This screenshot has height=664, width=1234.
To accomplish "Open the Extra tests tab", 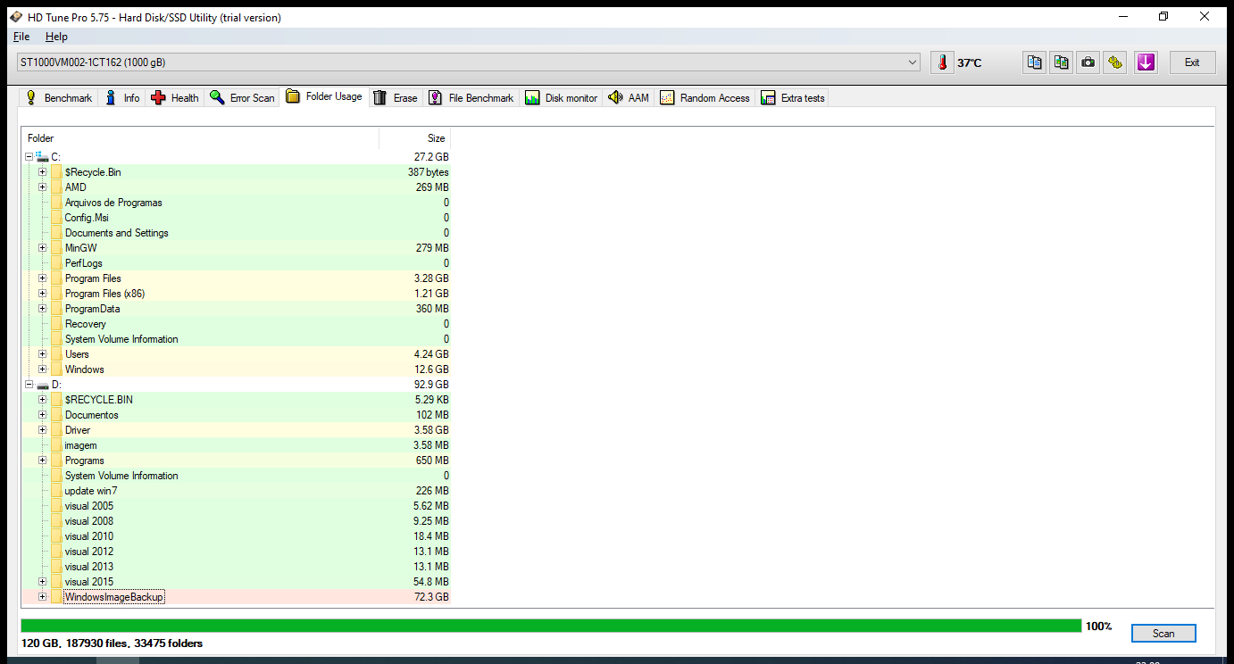I will (793, 98).
